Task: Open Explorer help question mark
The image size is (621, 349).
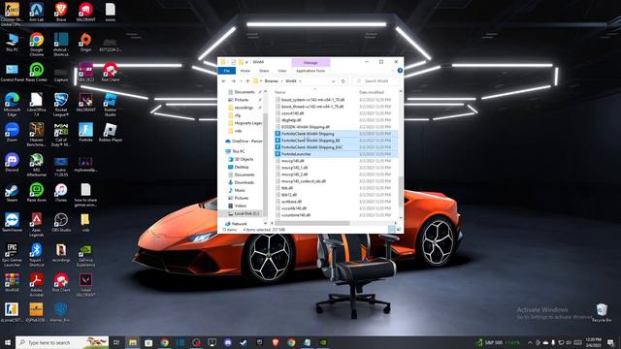Action: point(400,71)
